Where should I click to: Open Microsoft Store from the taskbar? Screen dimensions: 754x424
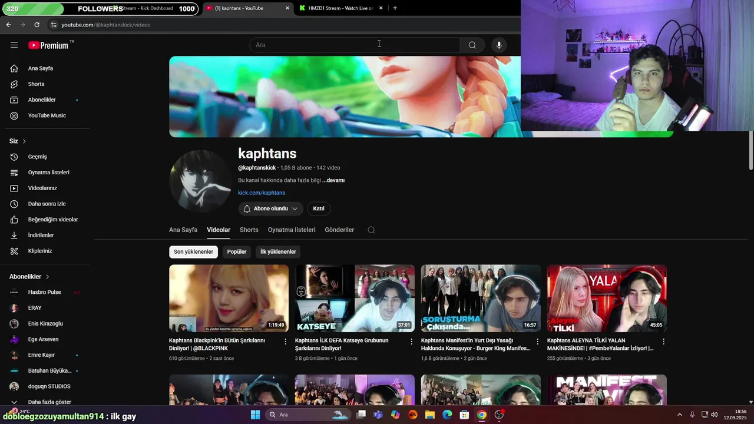464,415
